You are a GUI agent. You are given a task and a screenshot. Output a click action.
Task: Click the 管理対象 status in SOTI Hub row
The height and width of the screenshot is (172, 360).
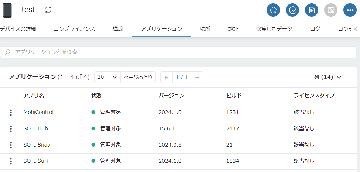110,129
